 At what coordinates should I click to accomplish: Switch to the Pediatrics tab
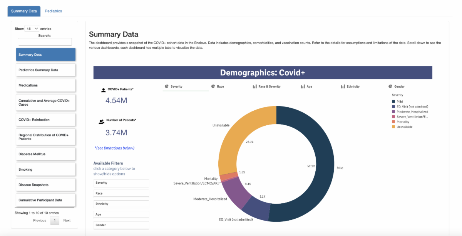(x=54, y=11)
